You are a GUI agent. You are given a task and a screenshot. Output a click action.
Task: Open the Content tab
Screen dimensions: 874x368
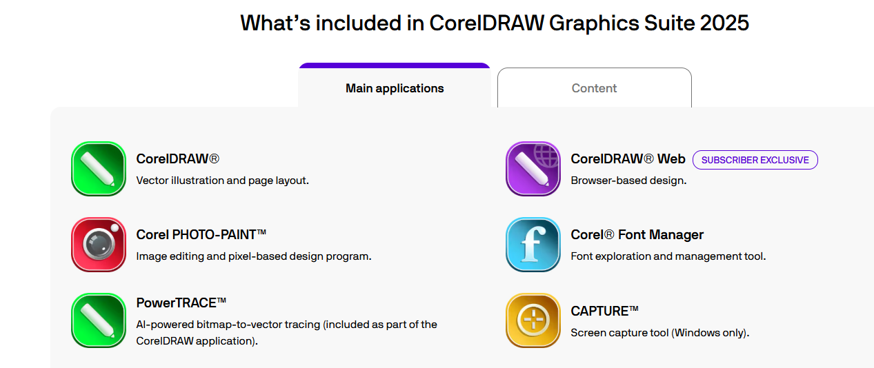click(595, 88)
